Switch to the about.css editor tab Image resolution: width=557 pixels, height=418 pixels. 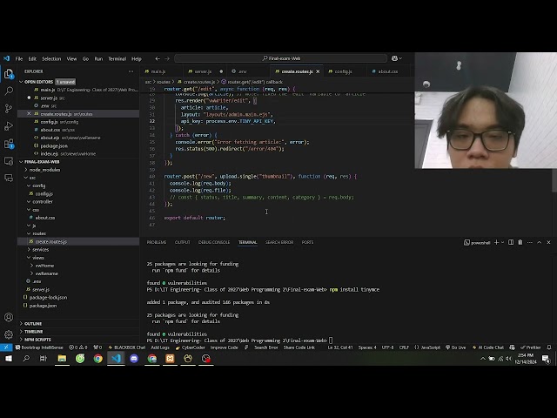386,71
